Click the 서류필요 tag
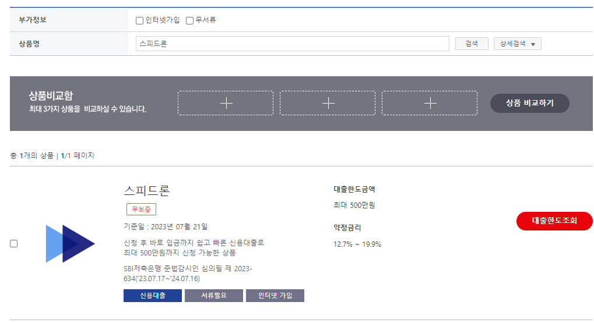594x323 pixels. [x=214, y=296]
